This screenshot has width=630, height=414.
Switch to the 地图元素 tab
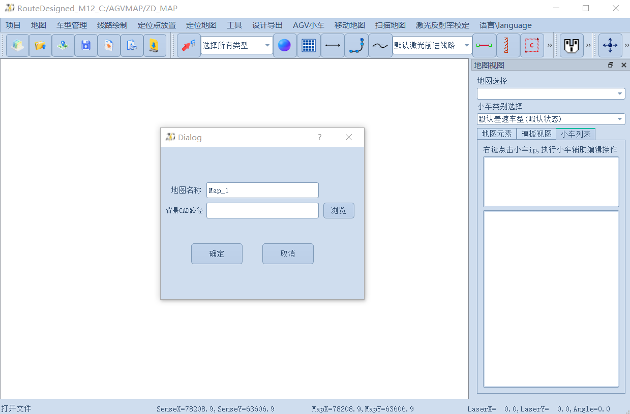[x=497, y=134]
